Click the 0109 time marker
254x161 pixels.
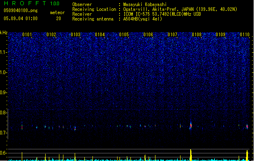click(x=220, y=35)
